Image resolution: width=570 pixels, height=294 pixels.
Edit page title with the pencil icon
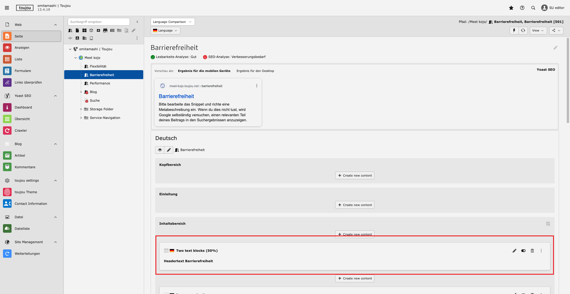click(x=555, y=48)
